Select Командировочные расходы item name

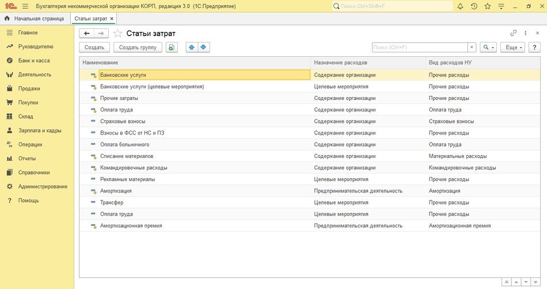pos(134,167)
